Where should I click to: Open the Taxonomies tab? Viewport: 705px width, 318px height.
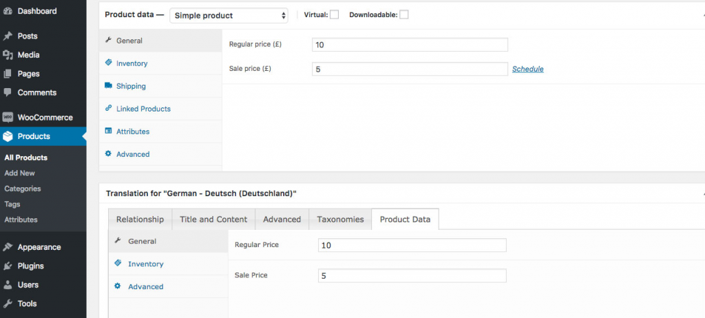click(x=340, y=220)
